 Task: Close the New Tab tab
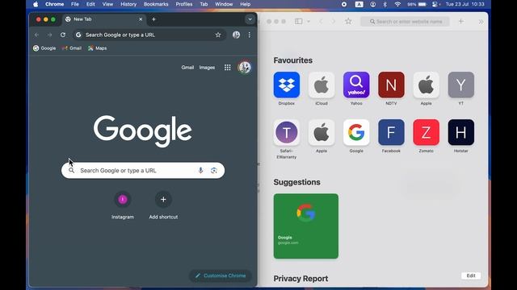(141, 19)
